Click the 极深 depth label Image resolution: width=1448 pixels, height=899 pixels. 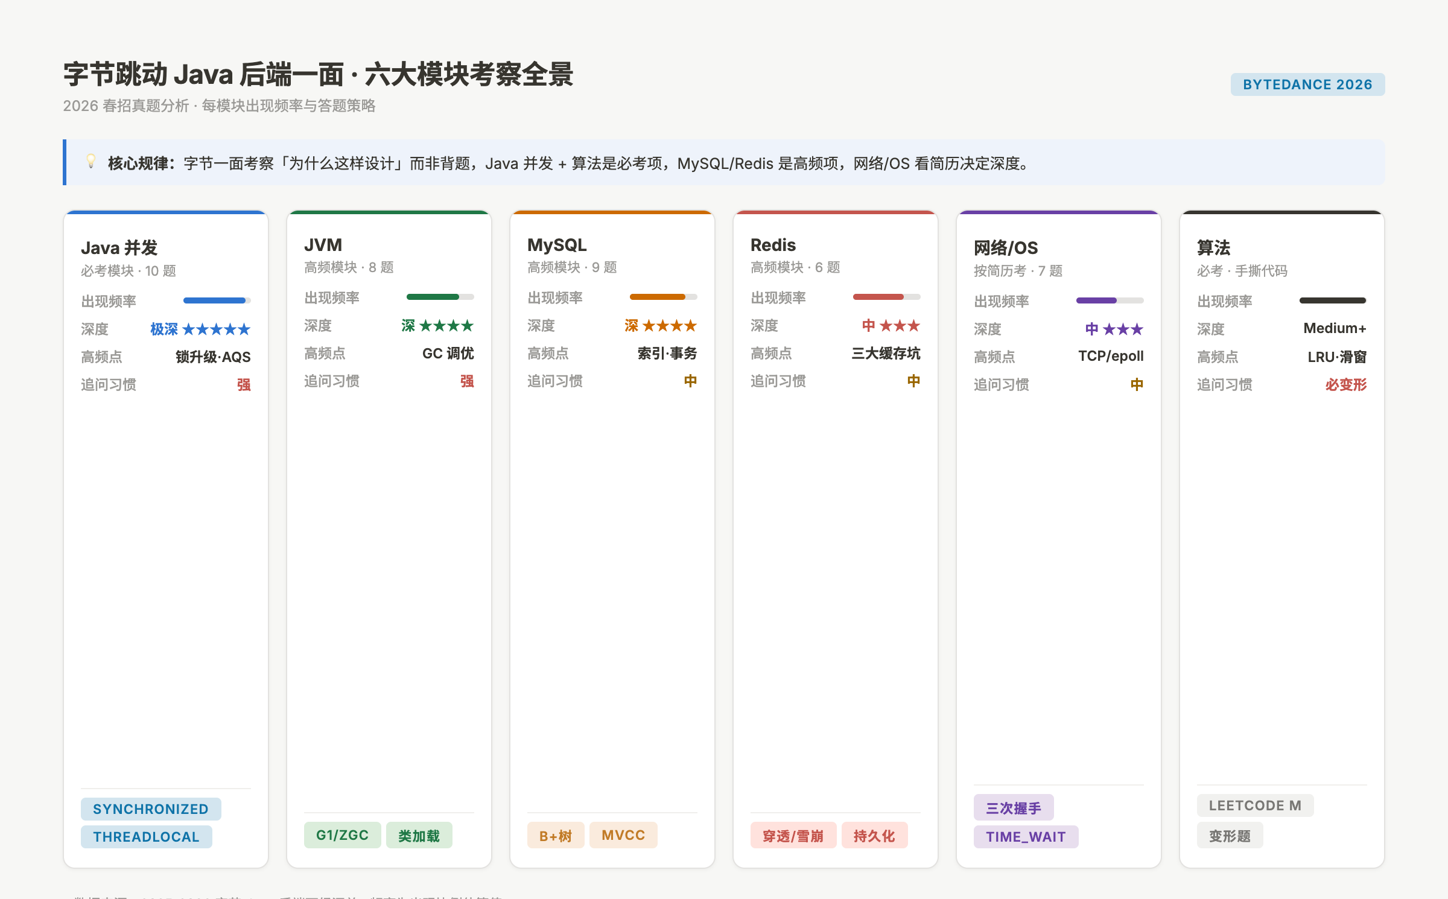[x=164, y=329]
